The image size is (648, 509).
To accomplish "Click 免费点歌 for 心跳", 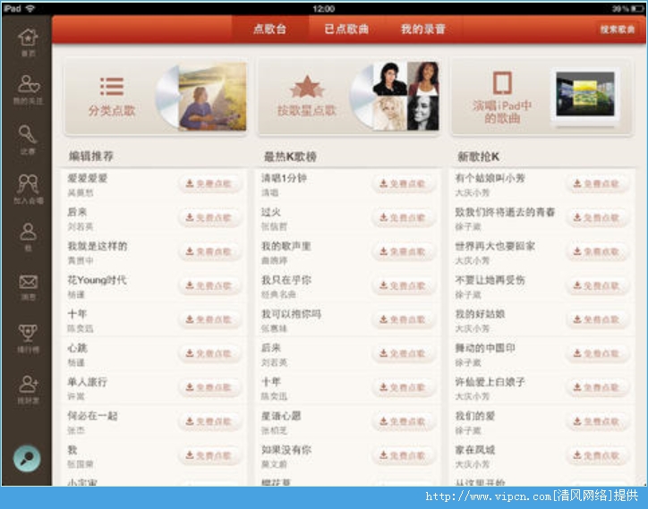I will (209, 353).
